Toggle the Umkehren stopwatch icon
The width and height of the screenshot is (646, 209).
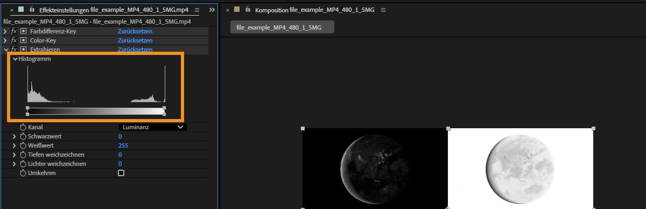coord(23,173)
